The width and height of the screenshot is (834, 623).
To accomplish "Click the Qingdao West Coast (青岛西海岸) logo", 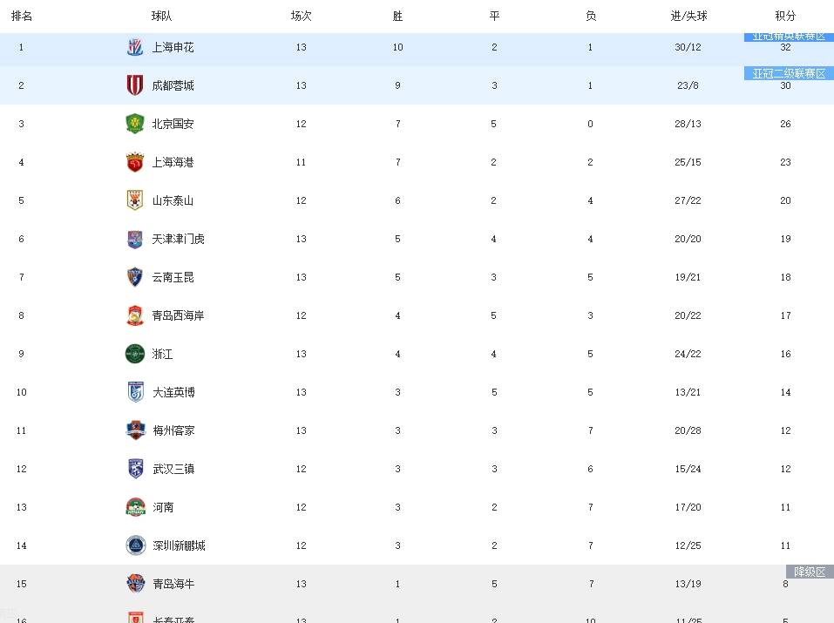I will [135, 315].
